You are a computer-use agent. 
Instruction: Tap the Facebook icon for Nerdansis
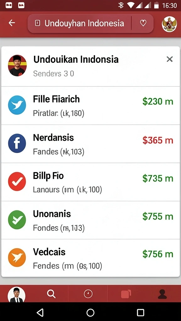pos(17,143)
